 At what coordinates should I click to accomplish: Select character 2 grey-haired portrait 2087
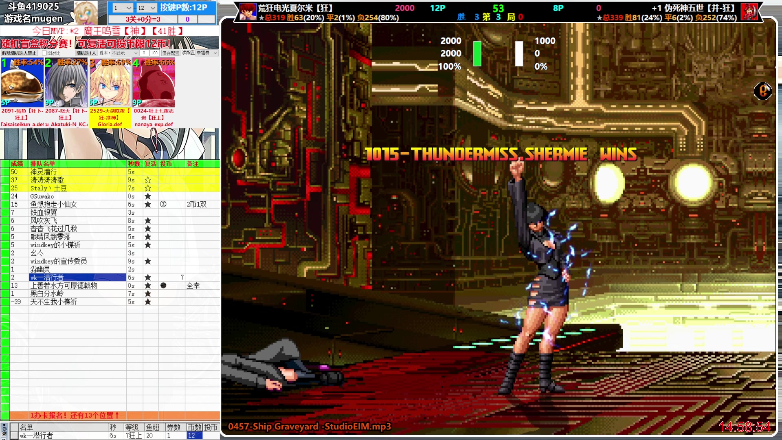(x=66, y=83)
